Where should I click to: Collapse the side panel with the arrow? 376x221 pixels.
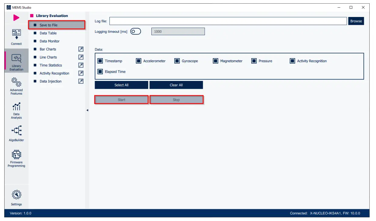point(87,110)
